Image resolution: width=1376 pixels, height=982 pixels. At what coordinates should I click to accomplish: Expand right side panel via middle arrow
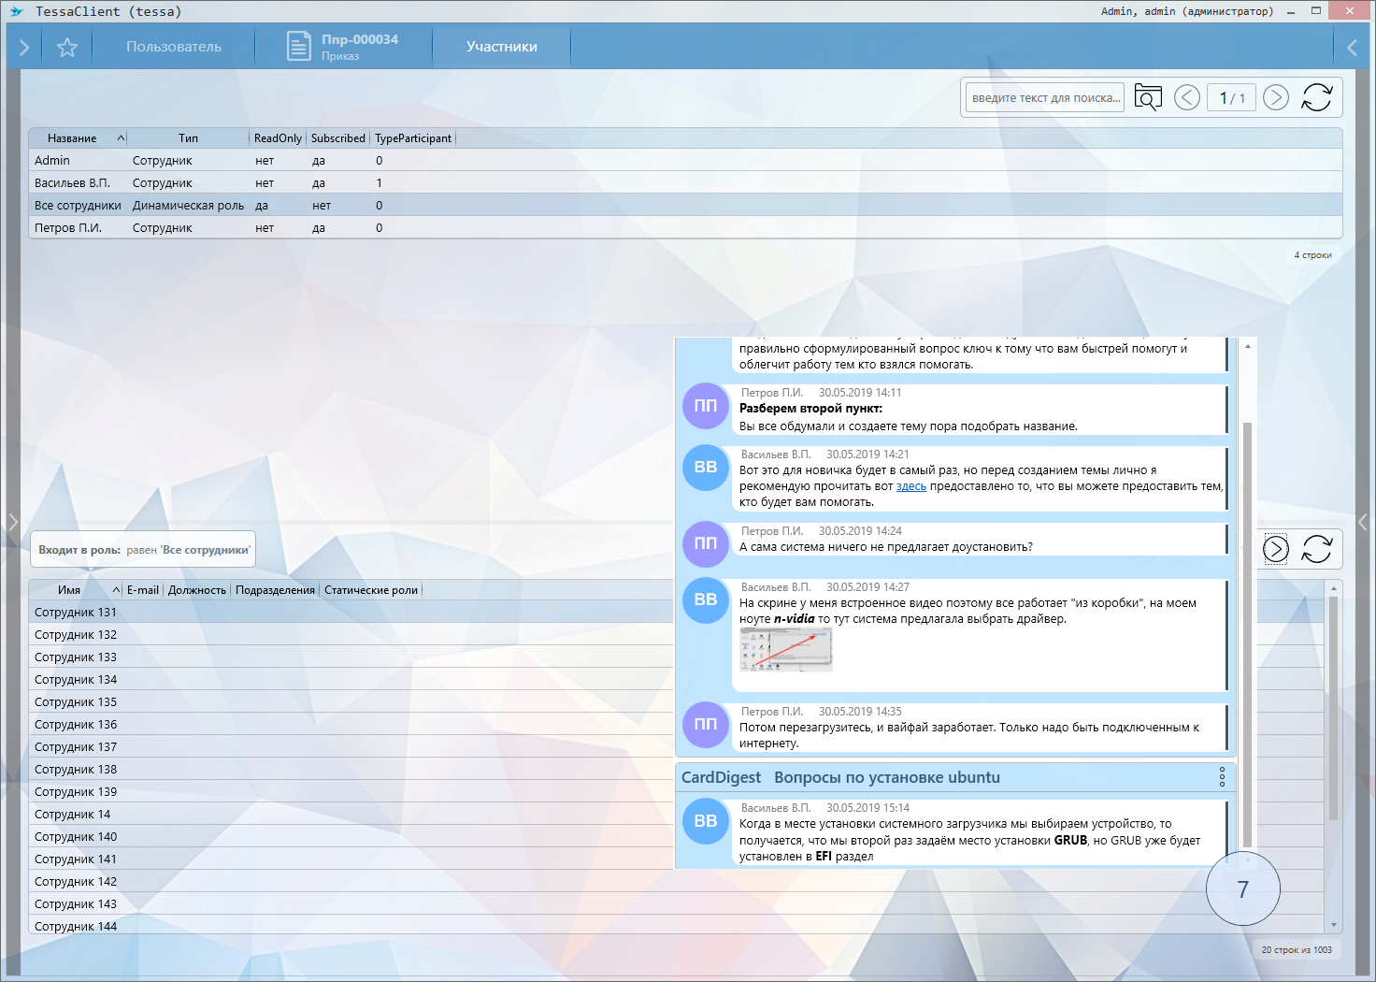point(1363,522)
